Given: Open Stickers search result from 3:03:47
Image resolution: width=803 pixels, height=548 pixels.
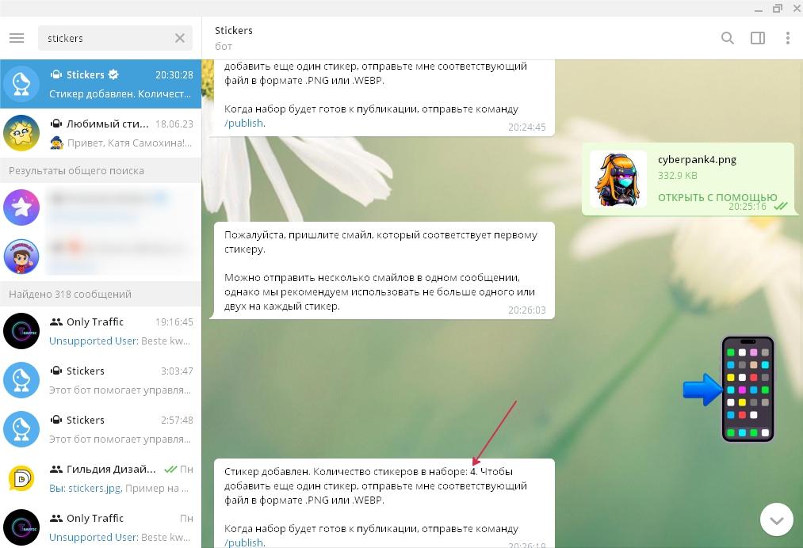Looking at the screenshot, I should pyautogui.click(x=101, y=380).
